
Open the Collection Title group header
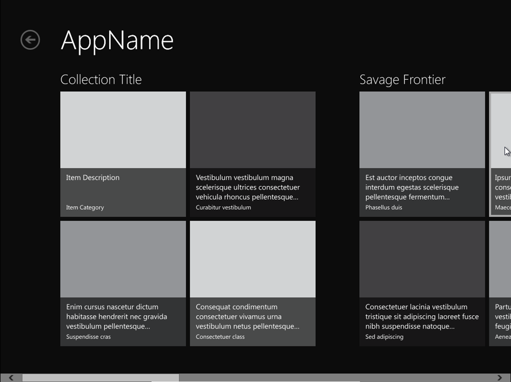coord(101,80)
